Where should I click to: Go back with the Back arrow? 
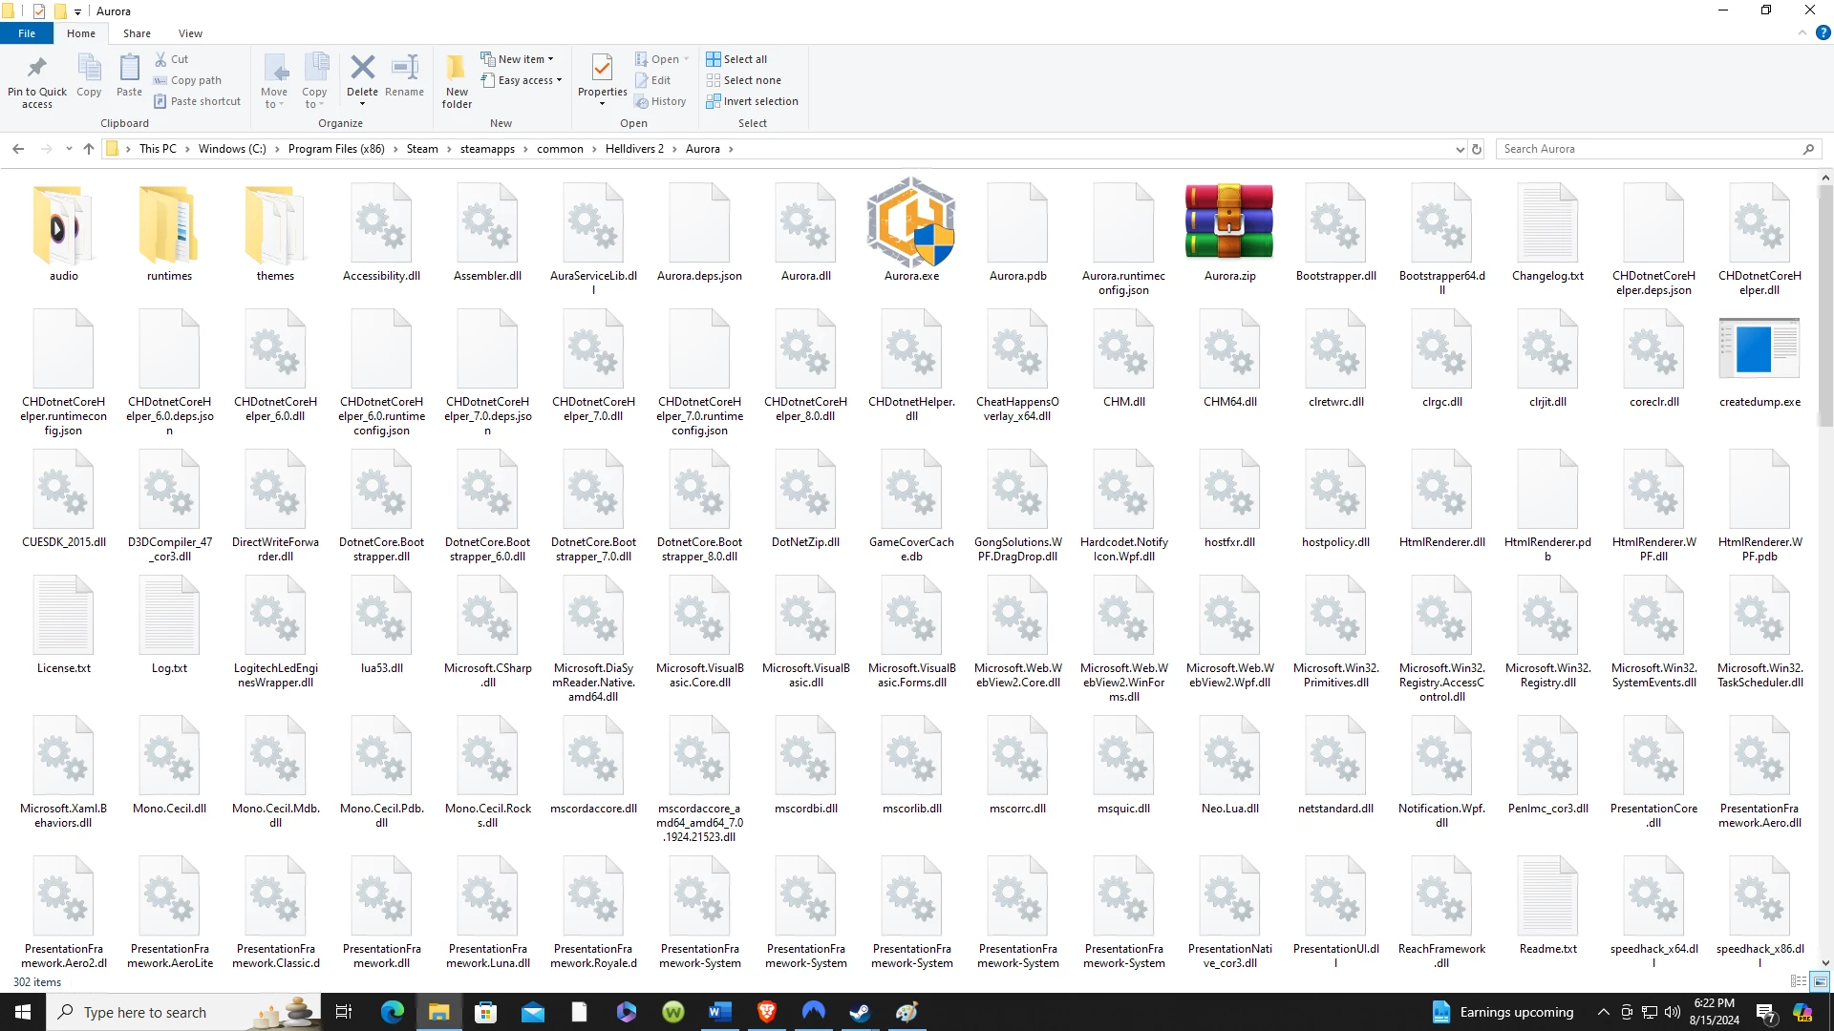click(x=18, y=149)
